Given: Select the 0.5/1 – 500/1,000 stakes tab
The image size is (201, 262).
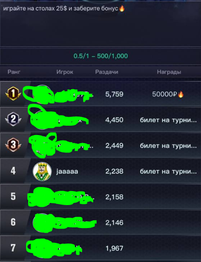Looking at the screenshot, I should pos(100,56).
